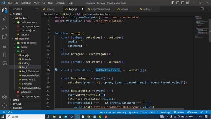Click the setBackendError breadcrumb
Image resolution: width=211 pixels, height=119 pixels.
pyautogui.click(x=100, y=14)
